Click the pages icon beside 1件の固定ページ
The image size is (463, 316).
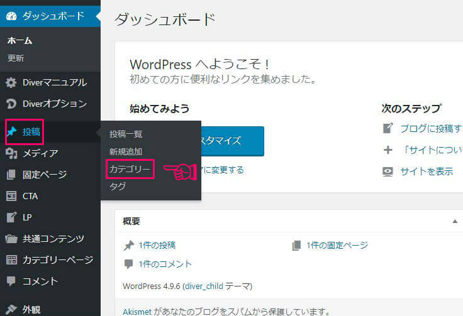pos(296,245)
